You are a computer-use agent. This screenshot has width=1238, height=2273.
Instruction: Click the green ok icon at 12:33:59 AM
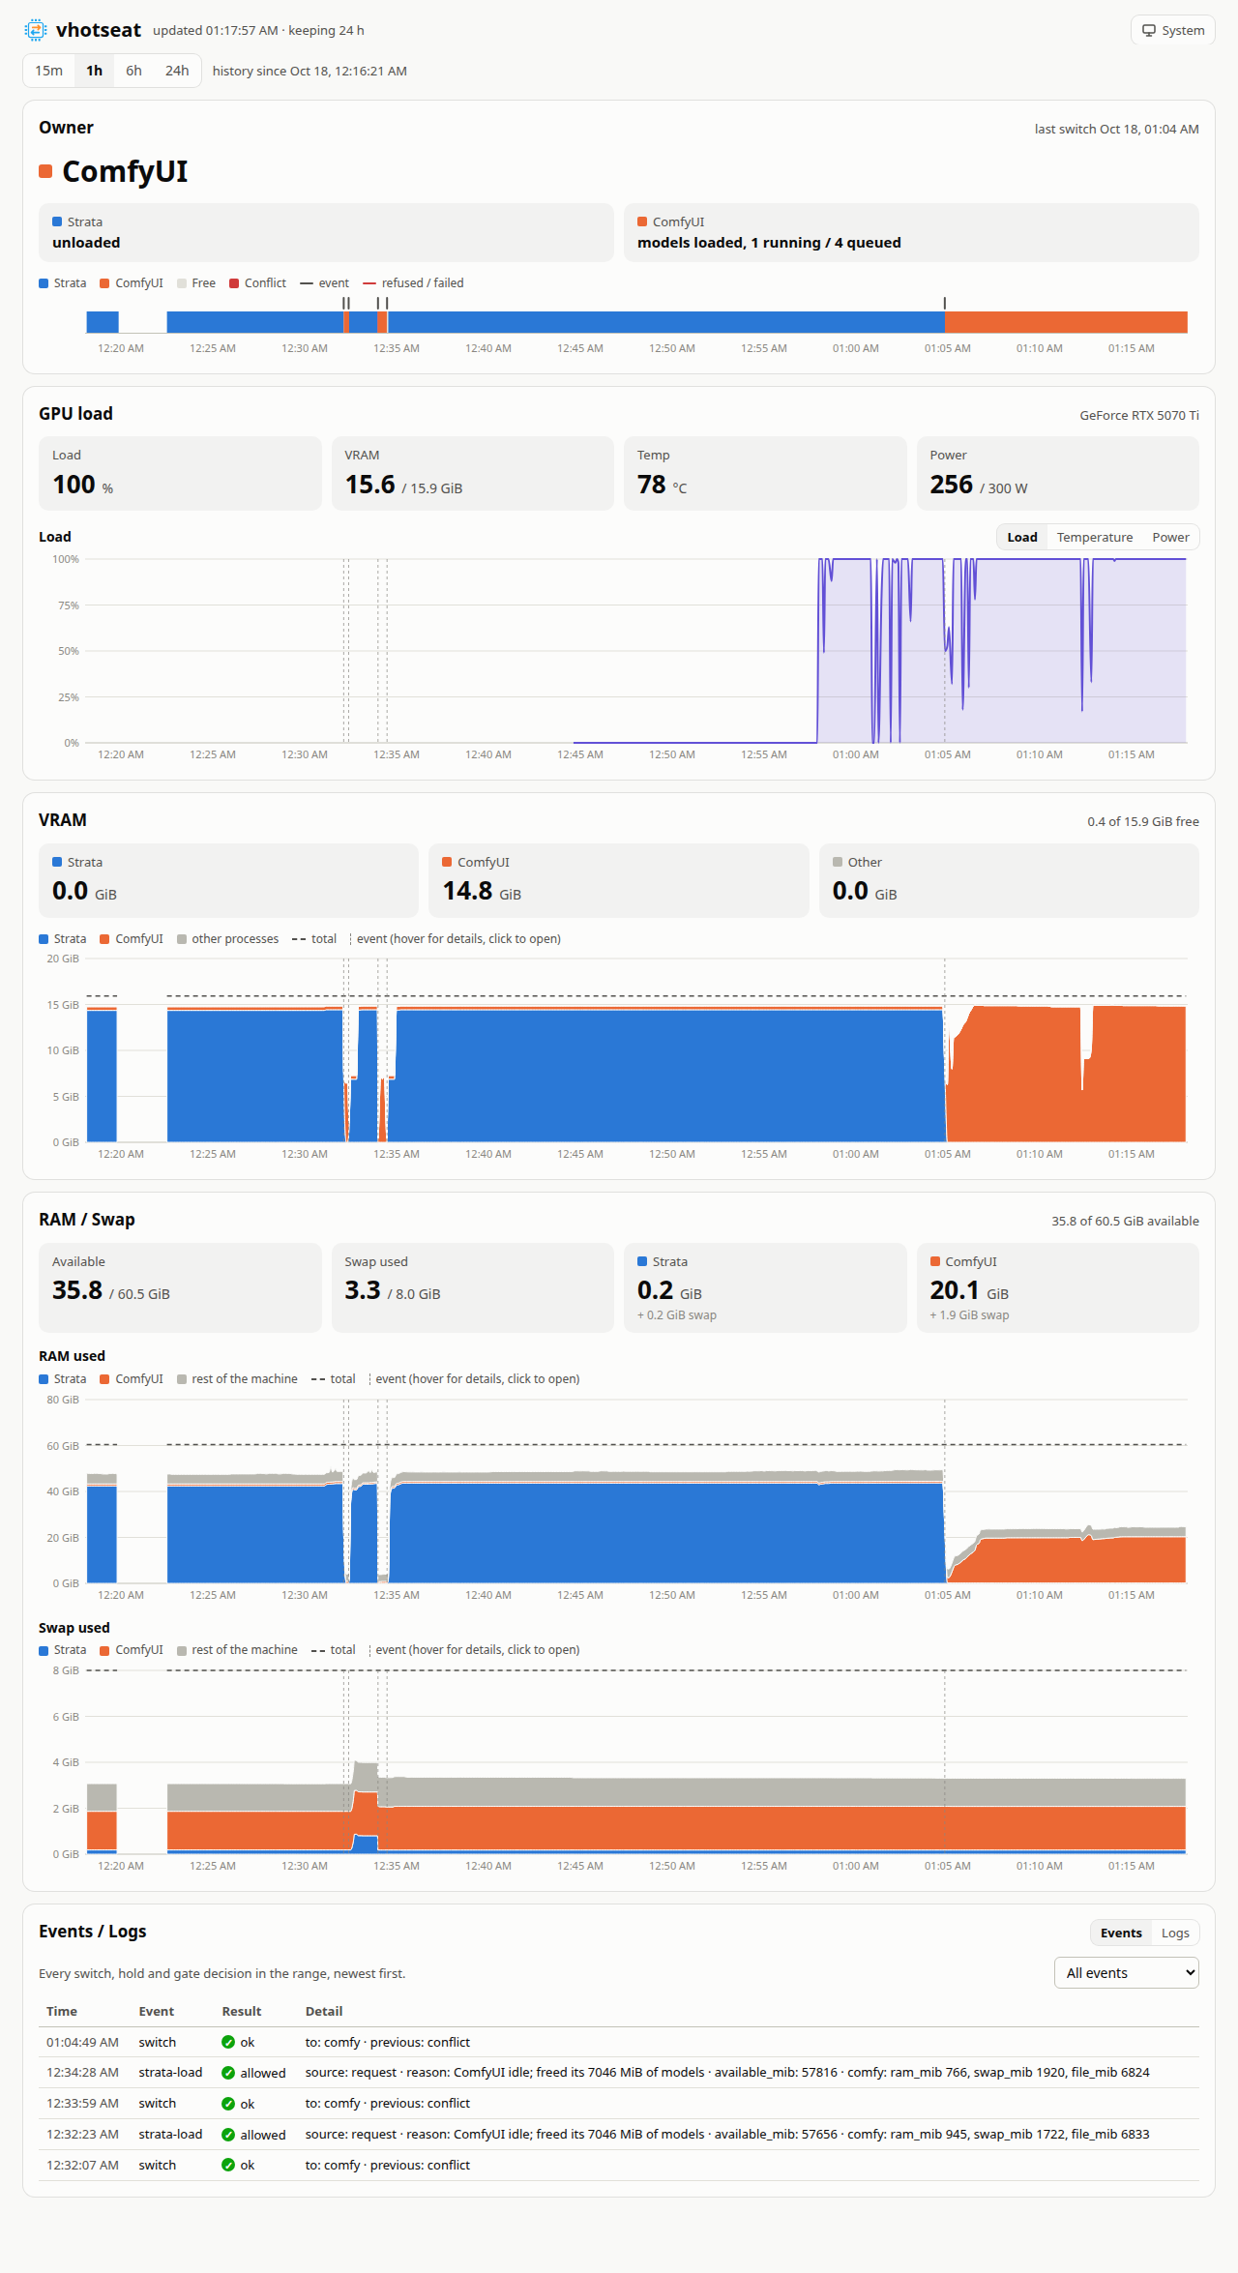click(228, 2104)
